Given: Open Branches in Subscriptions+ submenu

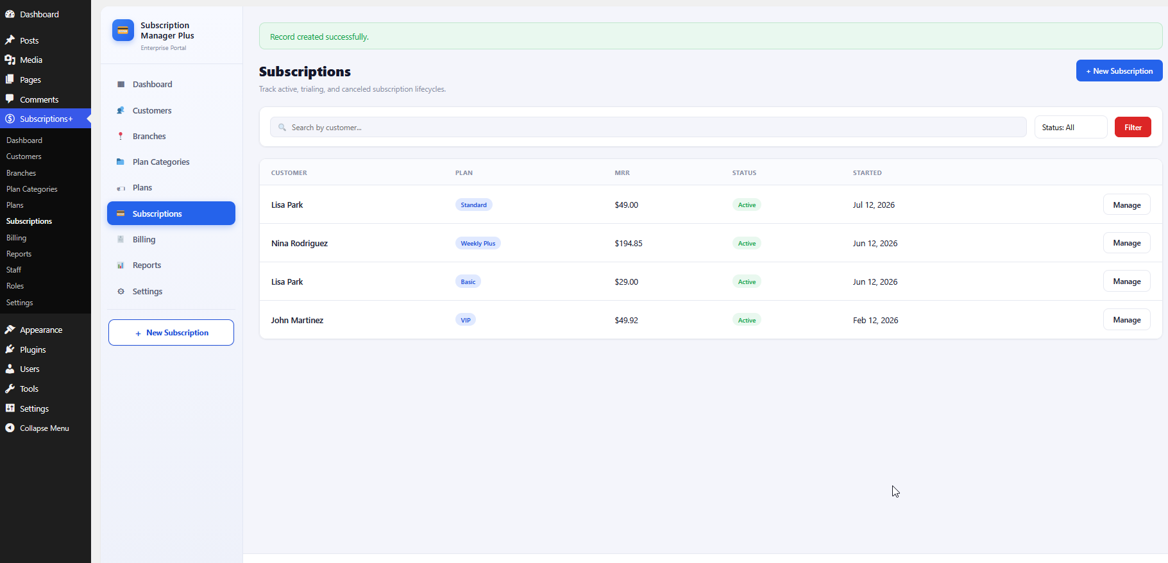Looking at the screenshot, I should [21, 173].
